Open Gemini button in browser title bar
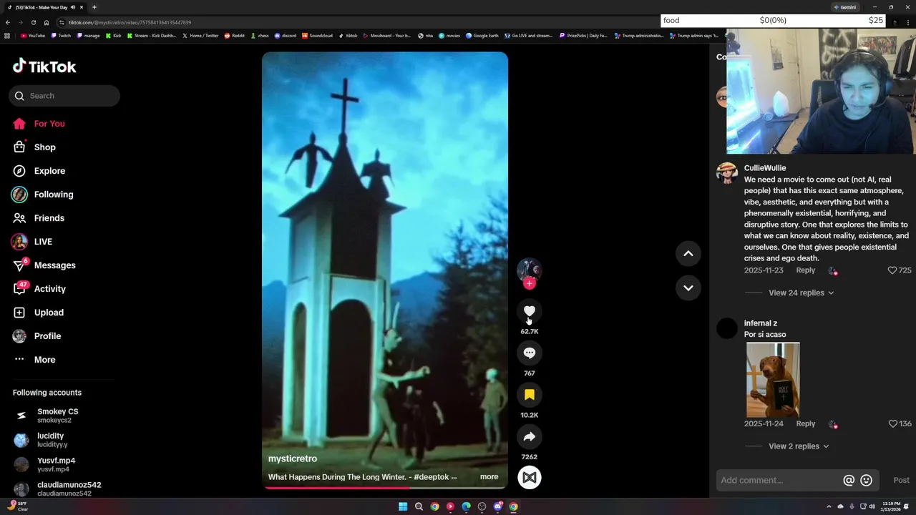 coord(844,7)
